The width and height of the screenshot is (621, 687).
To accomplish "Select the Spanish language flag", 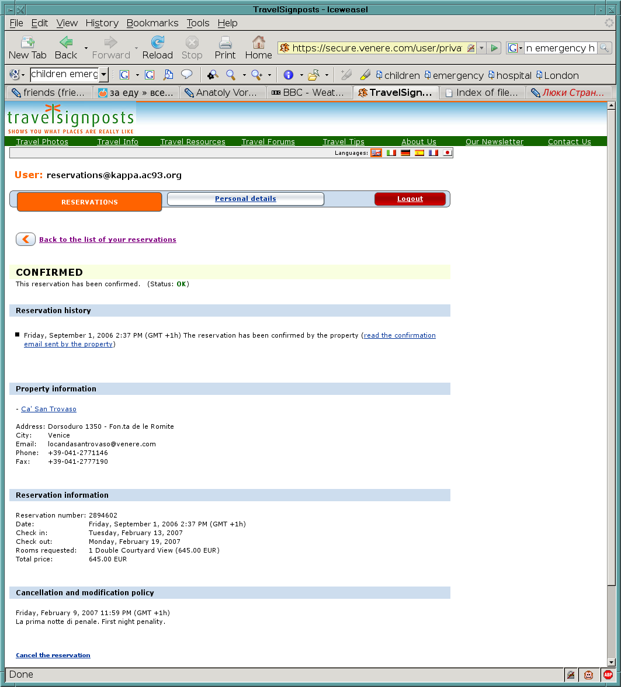I will coord(419,153).
